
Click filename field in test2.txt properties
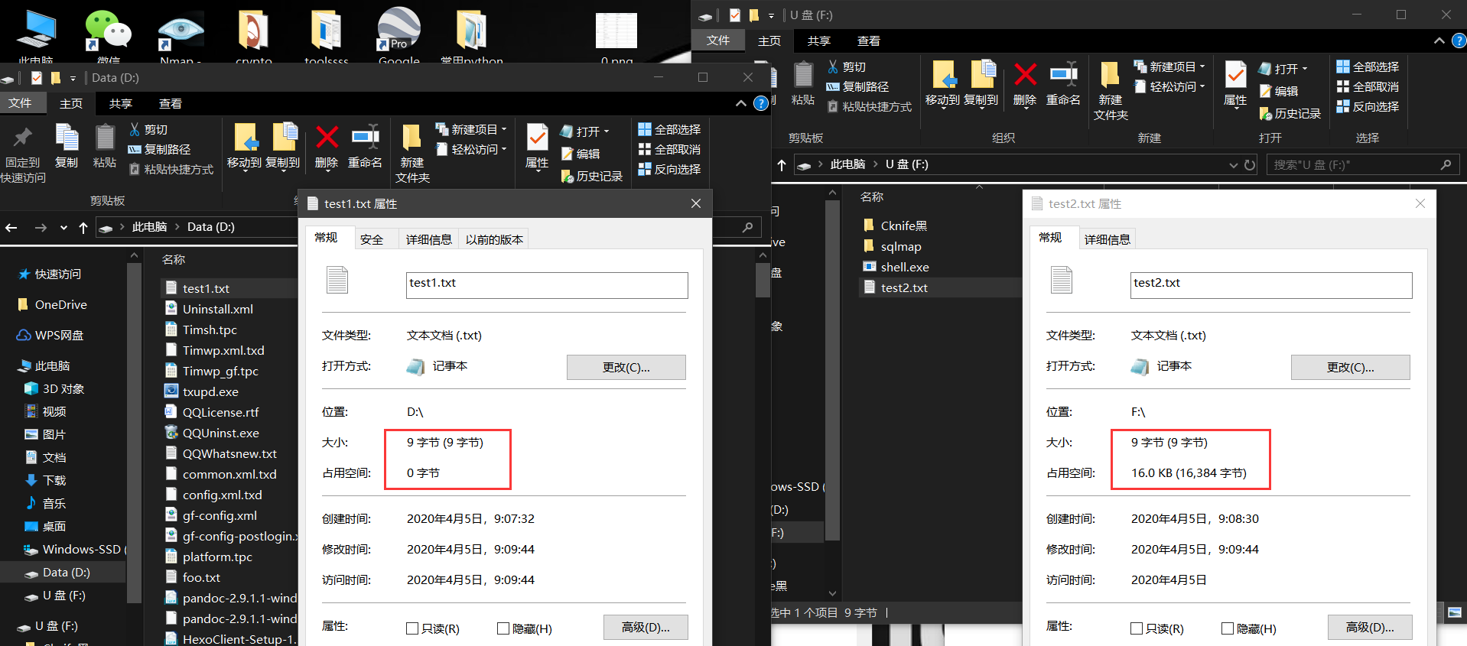pyautogui.click(x=1271, y=285)
